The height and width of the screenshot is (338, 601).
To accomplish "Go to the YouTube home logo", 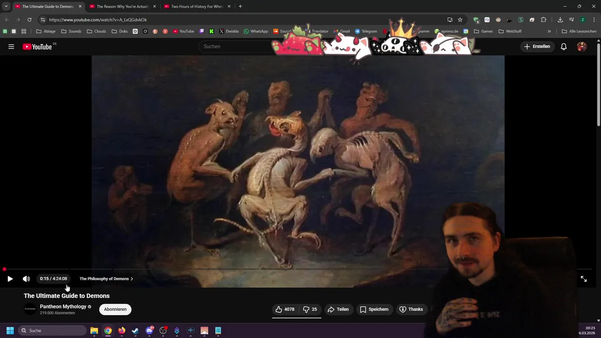I will point(37,46).
